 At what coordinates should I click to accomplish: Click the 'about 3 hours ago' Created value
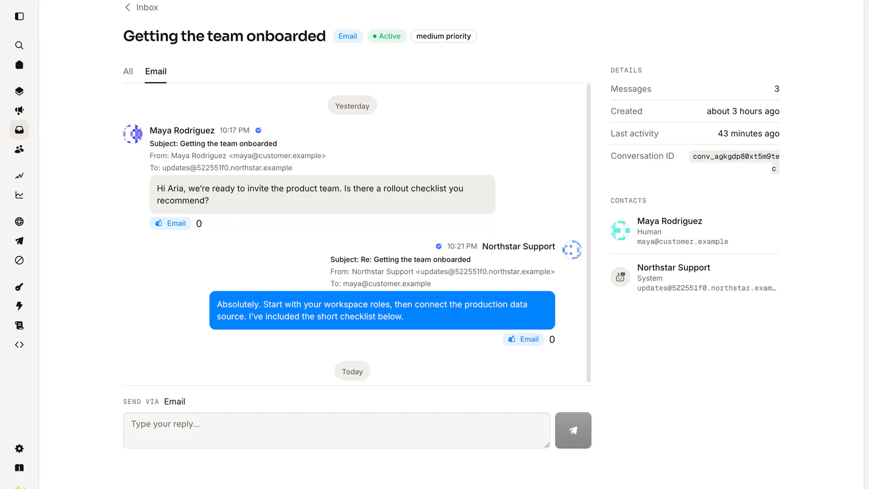743,111
